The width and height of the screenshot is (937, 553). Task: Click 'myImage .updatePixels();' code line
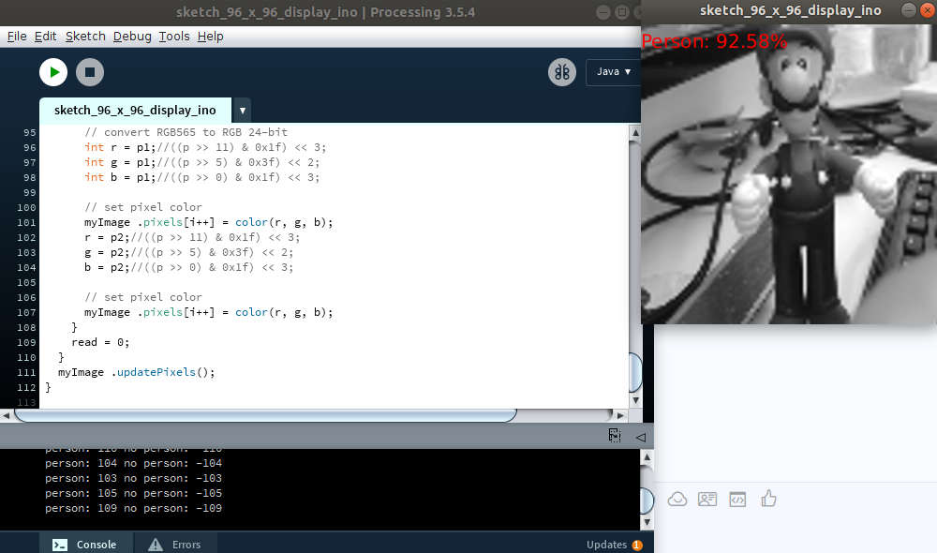(136, 372)
